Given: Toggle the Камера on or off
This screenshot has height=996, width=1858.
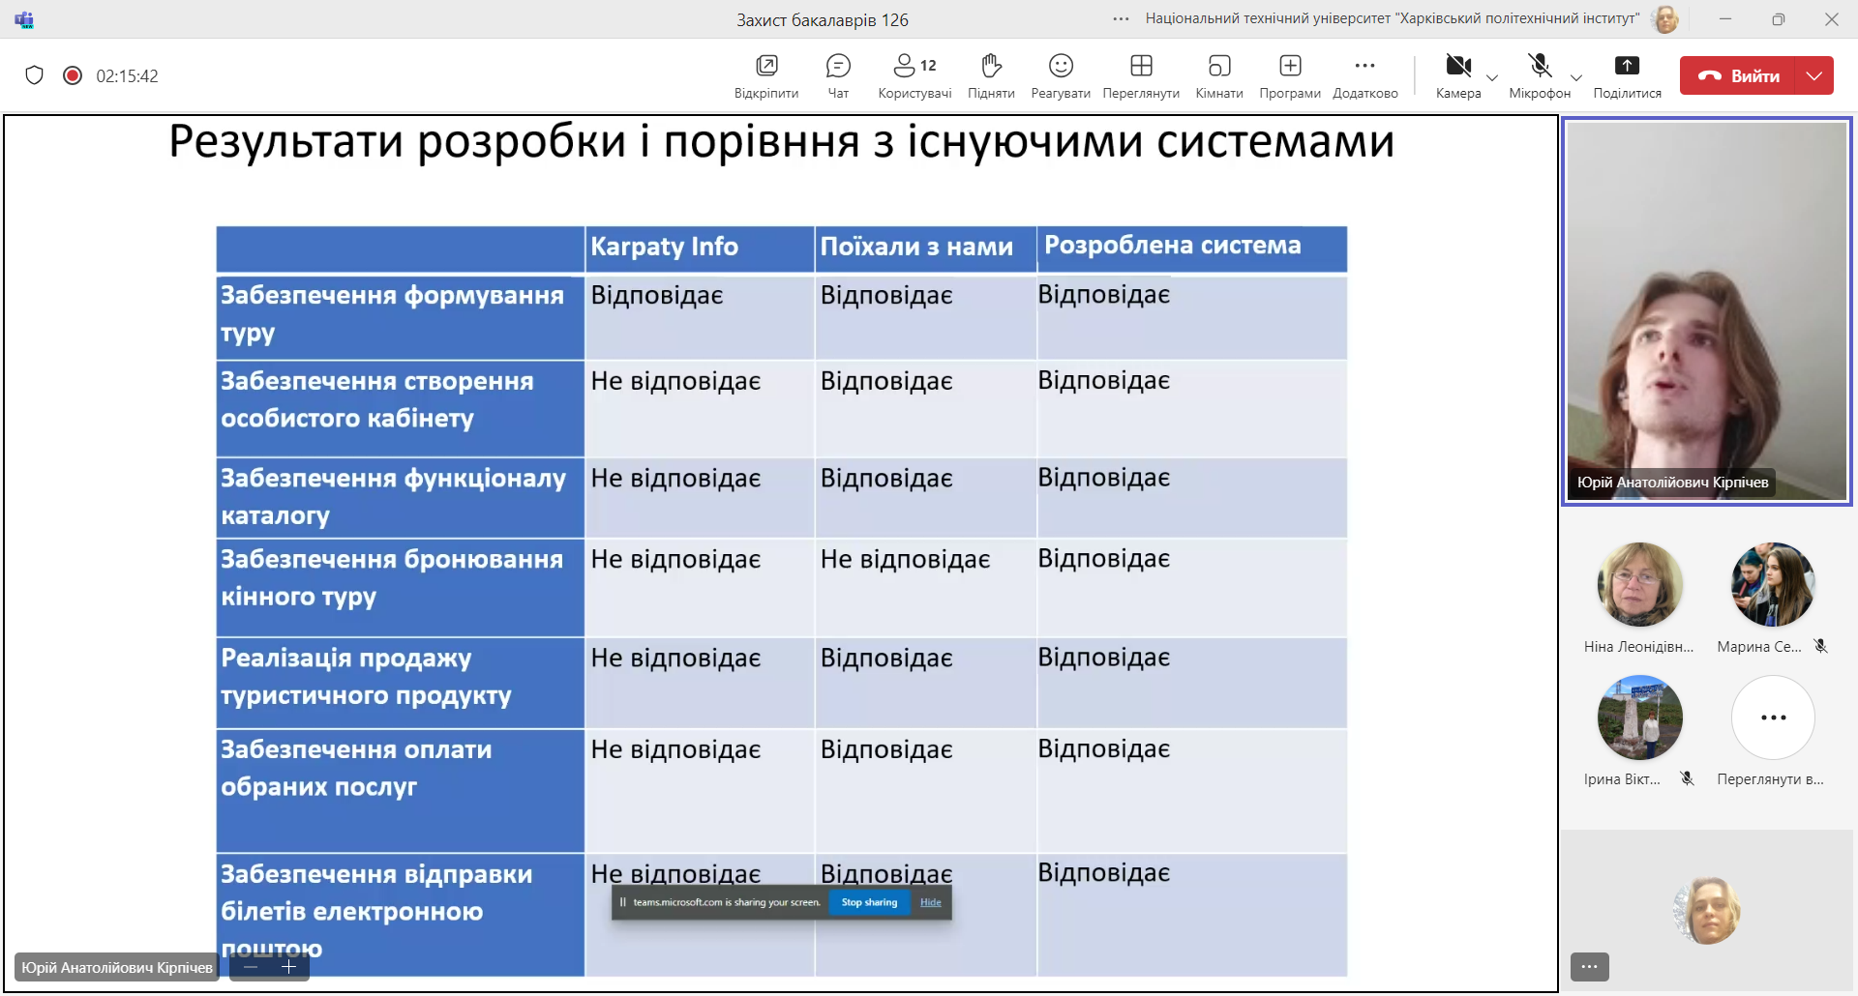Looking at the screenshot, I should coord(1457,75).
